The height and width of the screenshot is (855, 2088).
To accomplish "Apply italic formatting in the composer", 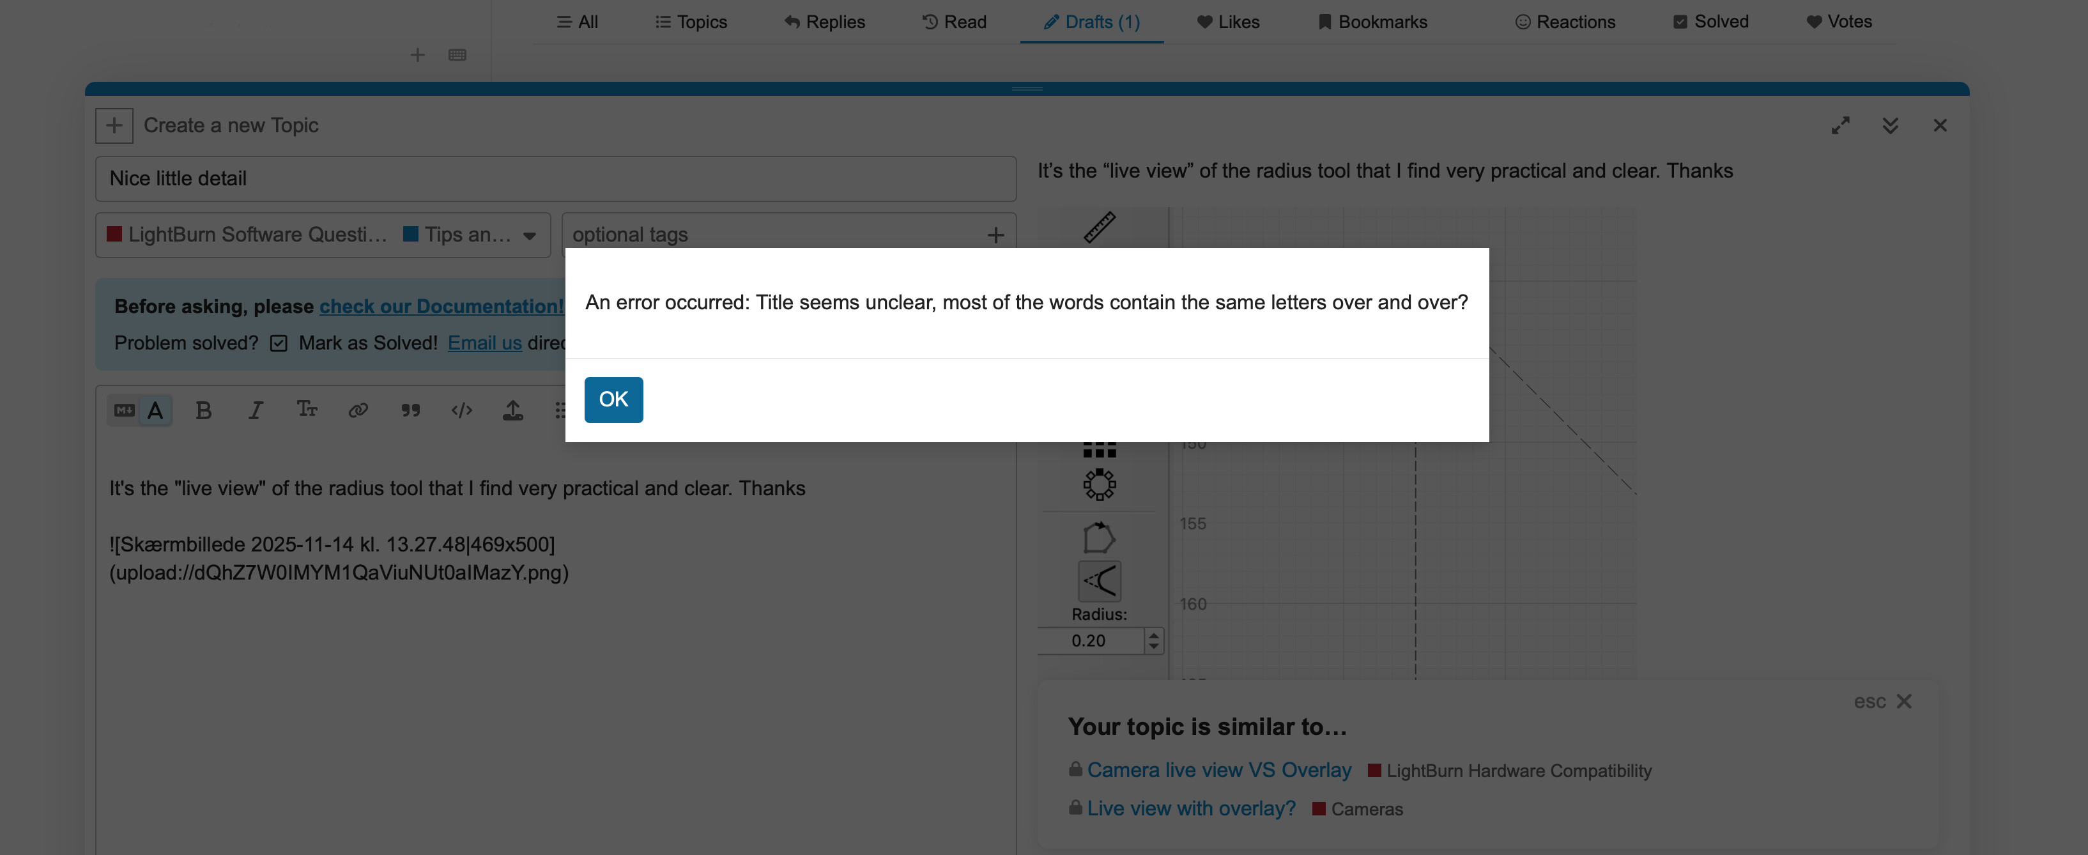I will (256, 410).
